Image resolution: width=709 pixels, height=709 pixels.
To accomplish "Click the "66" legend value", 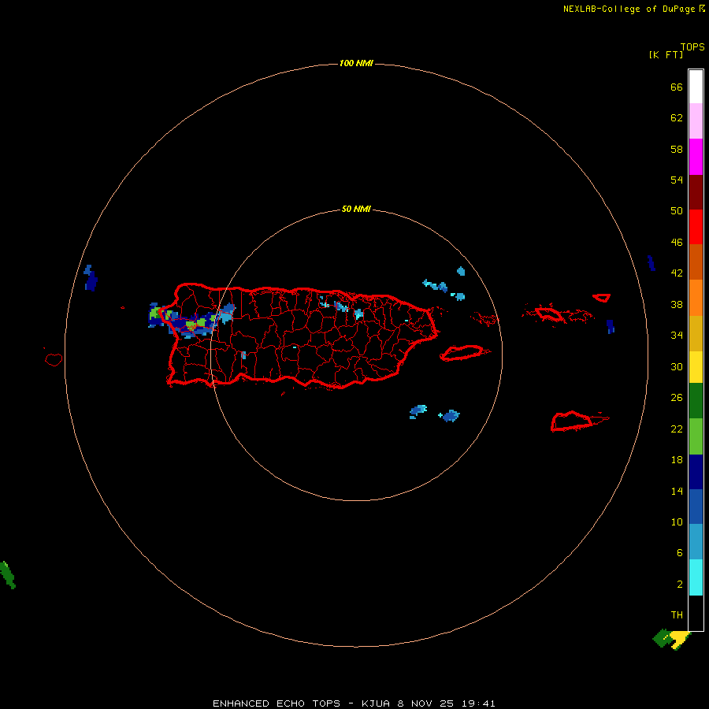I will [677, 87].
